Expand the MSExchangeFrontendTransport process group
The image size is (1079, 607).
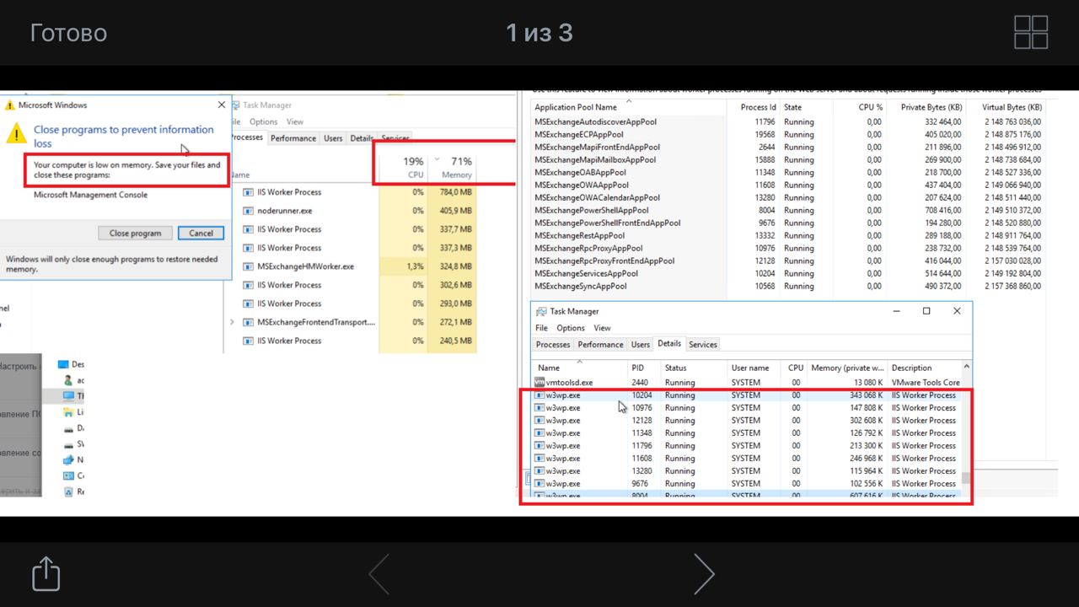[x=232, y=322]
